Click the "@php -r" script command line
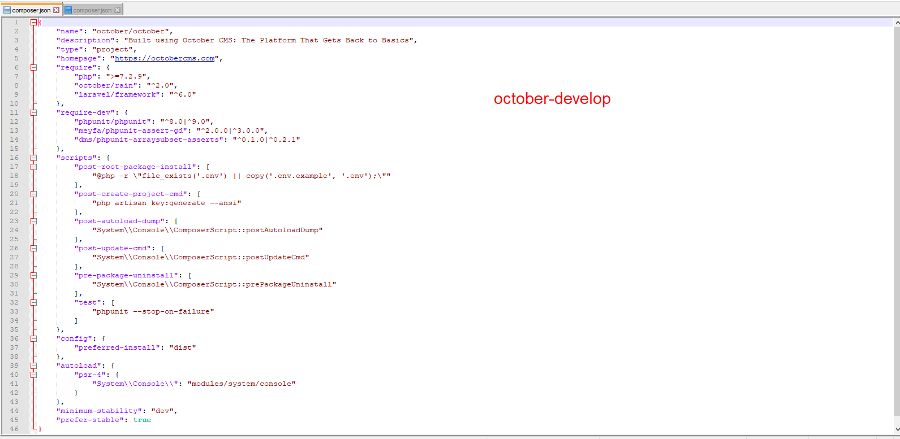 pyautogui.click(x=242, y=176)
